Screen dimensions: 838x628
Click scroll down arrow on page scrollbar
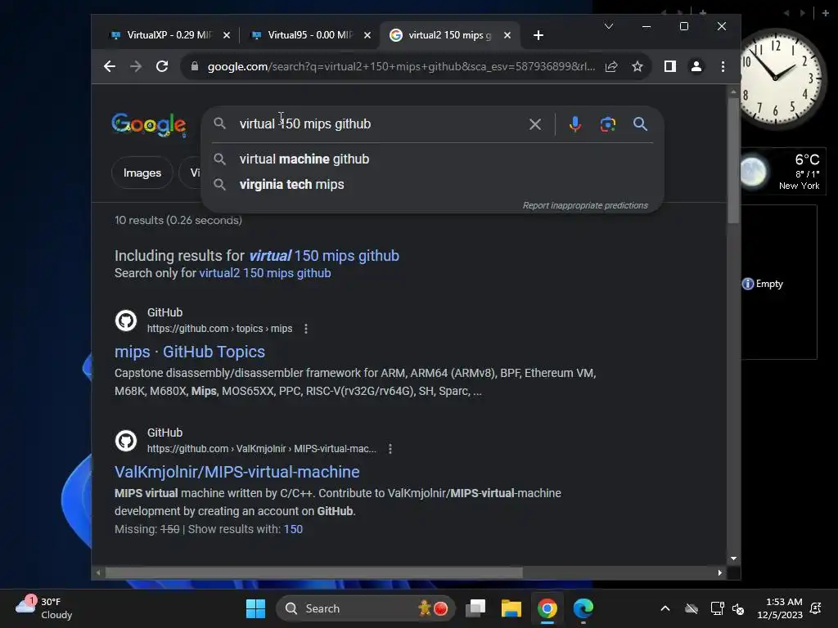pos(733,558)
